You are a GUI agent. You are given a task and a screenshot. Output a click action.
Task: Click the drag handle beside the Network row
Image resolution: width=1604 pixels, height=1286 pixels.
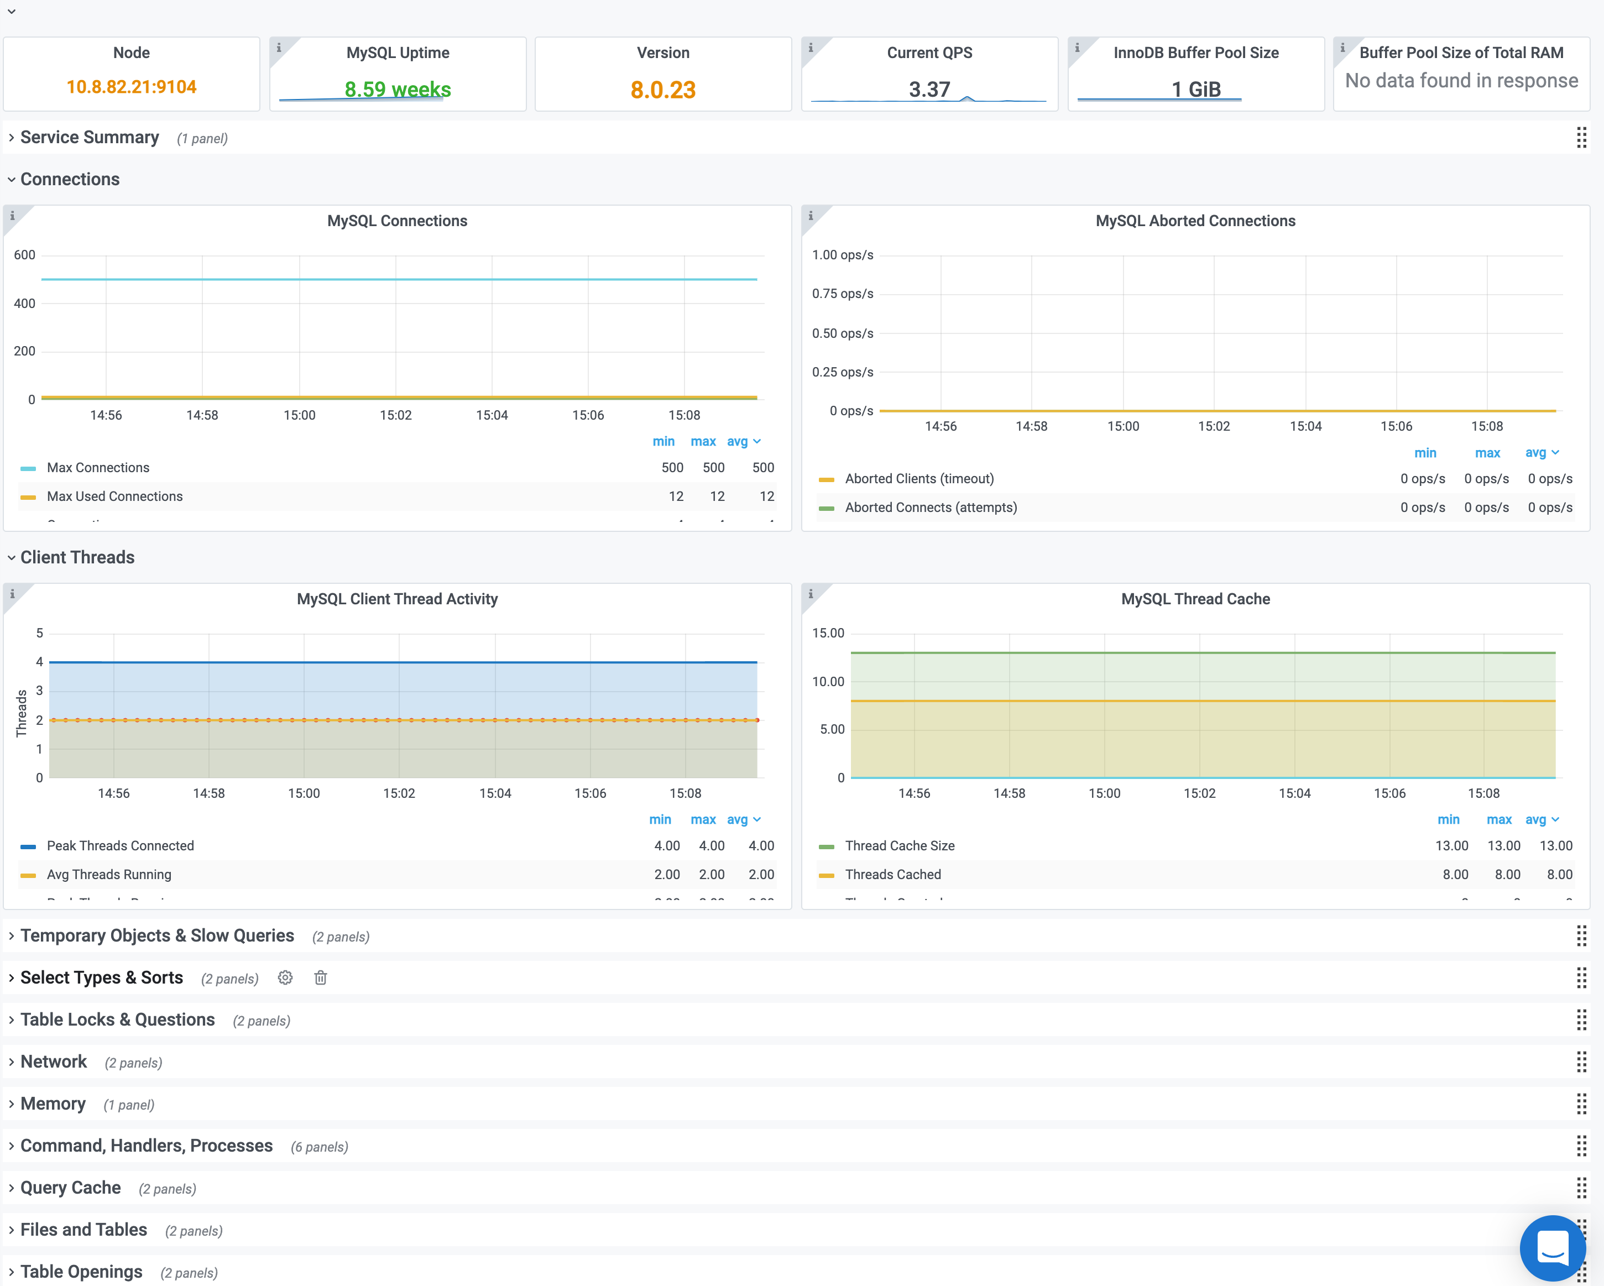(x=1582, y=1062)
